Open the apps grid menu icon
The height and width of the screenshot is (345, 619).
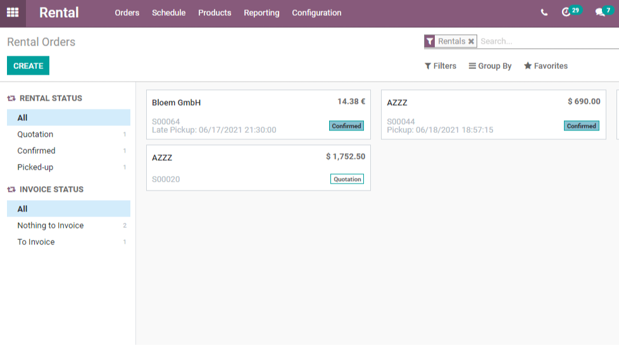[13, 13]
